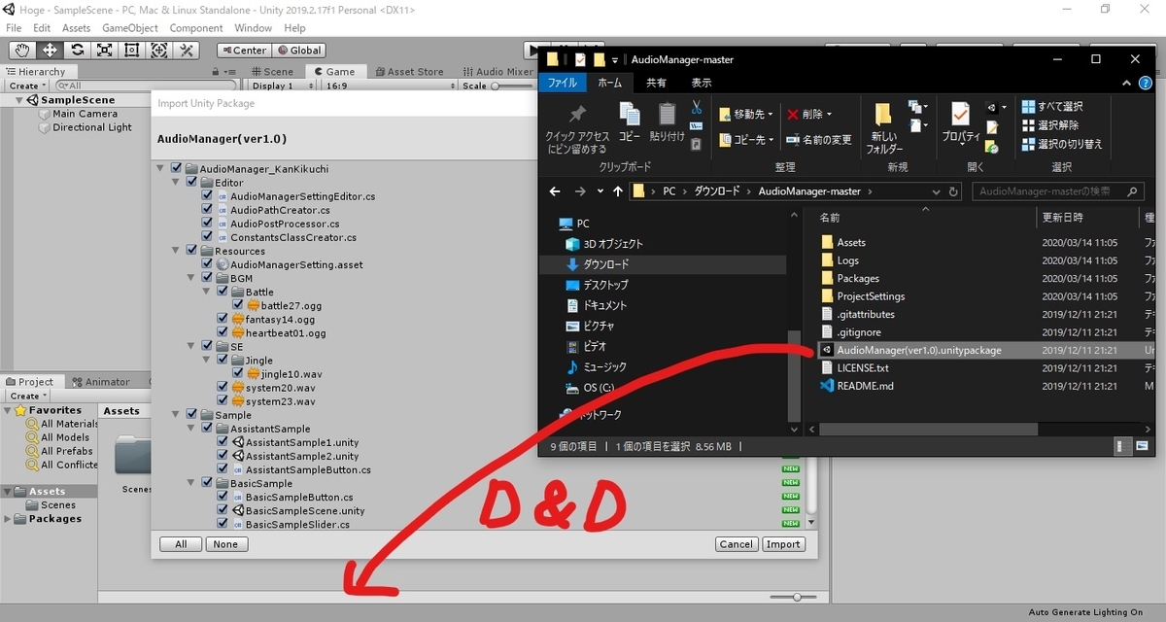Select the Move tool in Unity toolbar
The width and height of the screenshot is (1166, 622).
50,50
